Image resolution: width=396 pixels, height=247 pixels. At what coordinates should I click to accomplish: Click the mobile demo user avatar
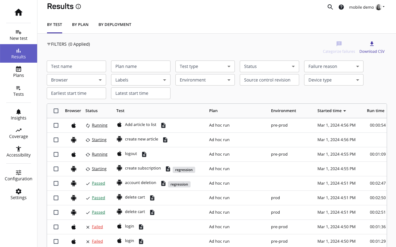point(378,7)
